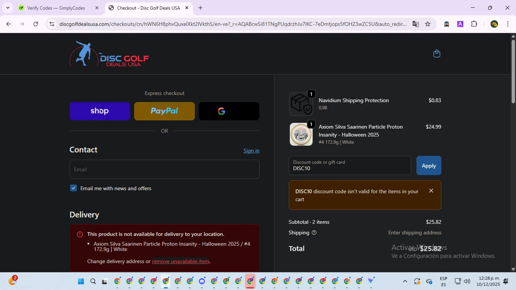This screenshot has width=516, height=290.
Task: Open the tab search dropdown arrow
Action: pyautogui.click(x=8, y=8)
